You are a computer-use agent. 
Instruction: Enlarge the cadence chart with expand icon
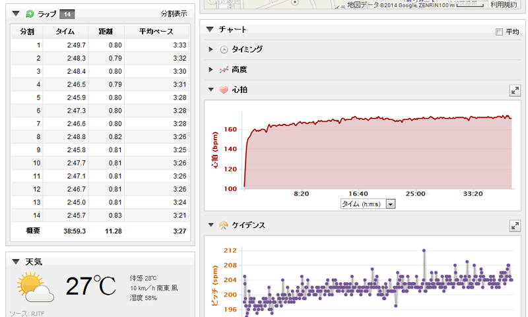coord(515,225)
